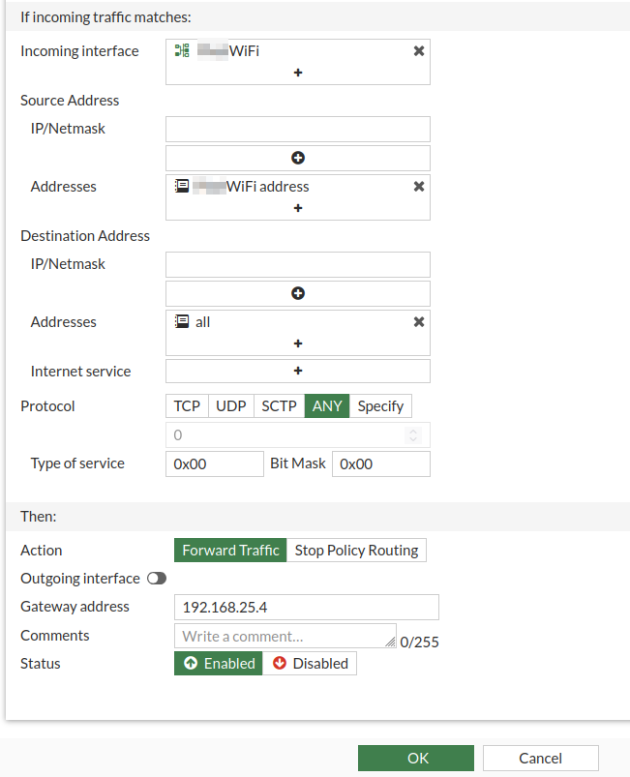The width and height of the screenshot is (630, 777).
Task: Add an Internet service entry
Action: [x=297, y=371]
